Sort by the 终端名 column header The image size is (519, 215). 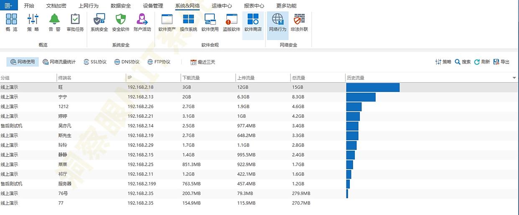click(x=91, y=78)
